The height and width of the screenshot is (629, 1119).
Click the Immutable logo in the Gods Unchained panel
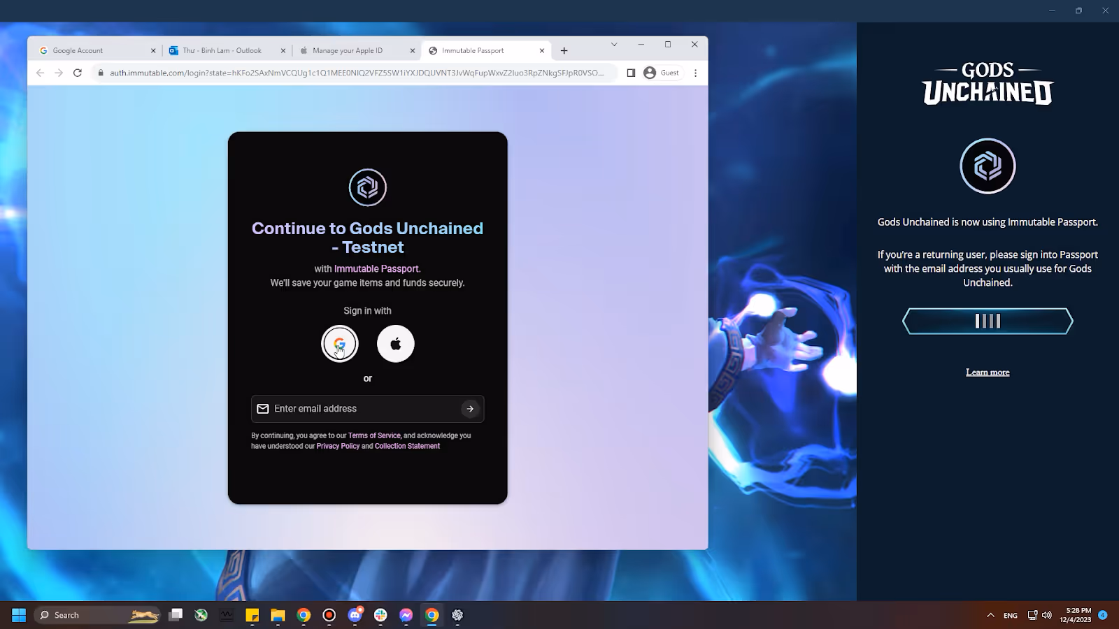click(x=988, y=166)
